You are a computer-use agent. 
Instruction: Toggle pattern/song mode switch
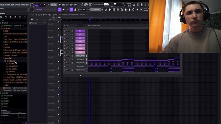pos(37,5)
